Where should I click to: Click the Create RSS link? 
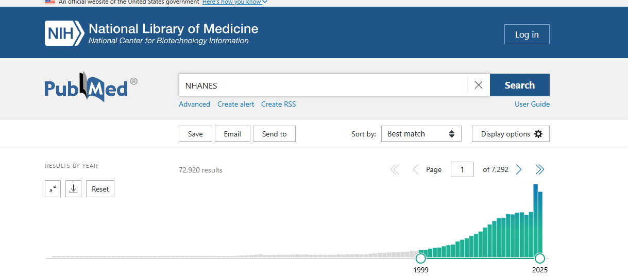[x=278, y=104]
